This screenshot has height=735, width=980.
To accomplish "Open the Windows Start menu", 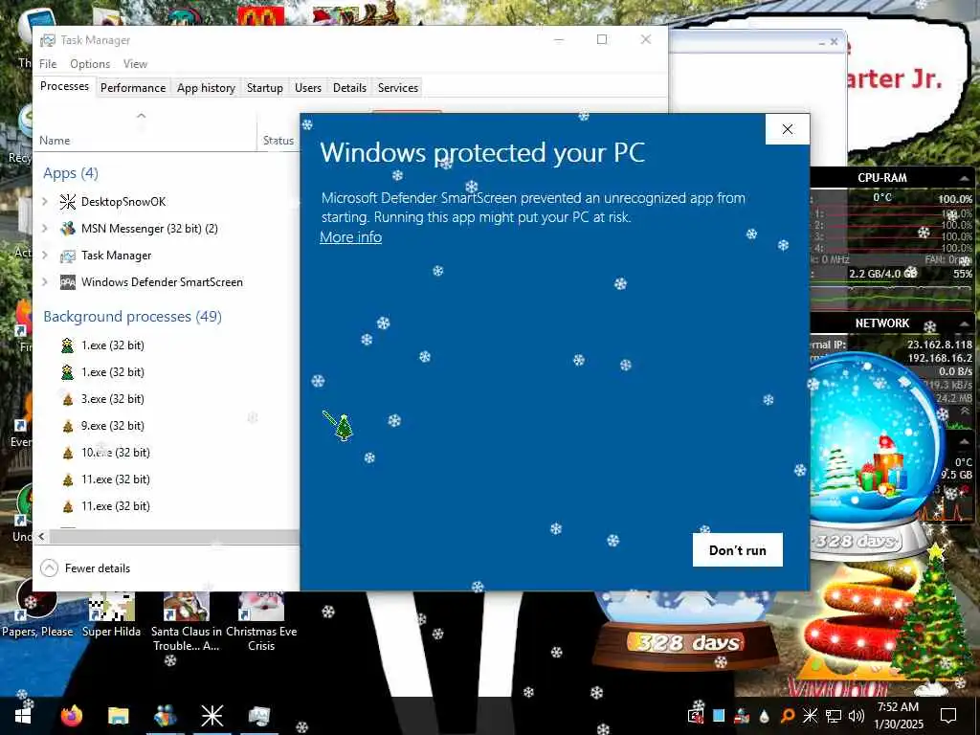I will (23, 716).
